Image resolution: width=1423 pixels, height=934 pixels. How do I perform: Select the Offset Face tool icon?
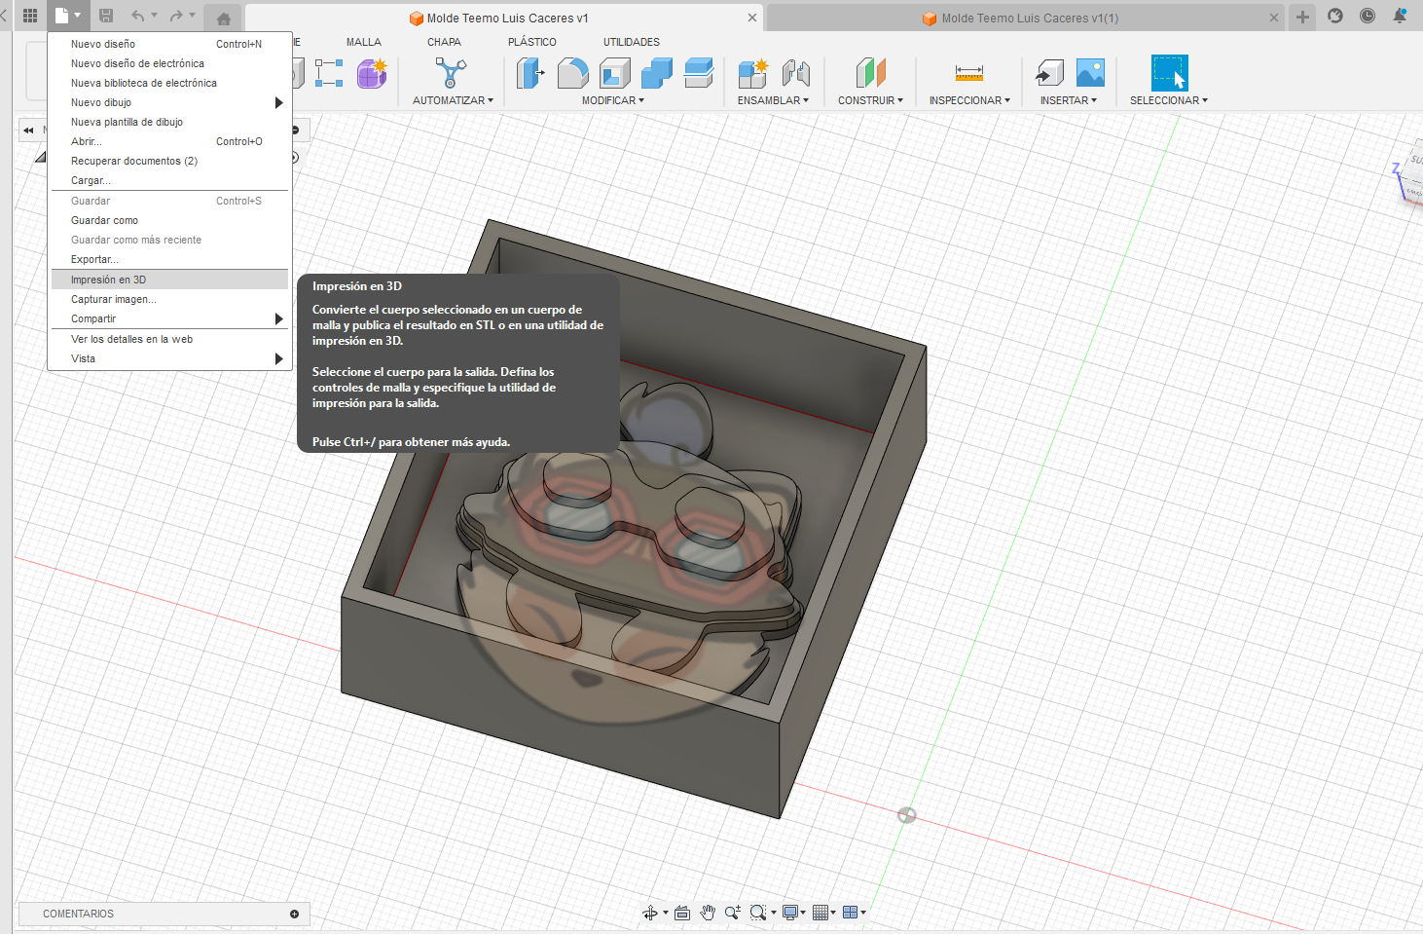(x=699, y=73)
